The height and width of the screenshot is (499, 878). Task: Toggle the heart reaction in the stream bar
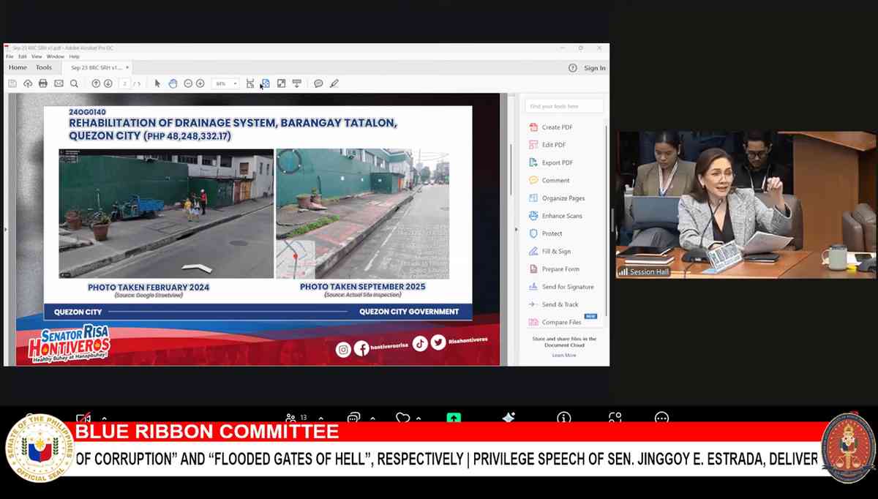402,418
